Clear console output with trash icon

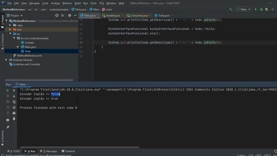(x=14, y=119)
